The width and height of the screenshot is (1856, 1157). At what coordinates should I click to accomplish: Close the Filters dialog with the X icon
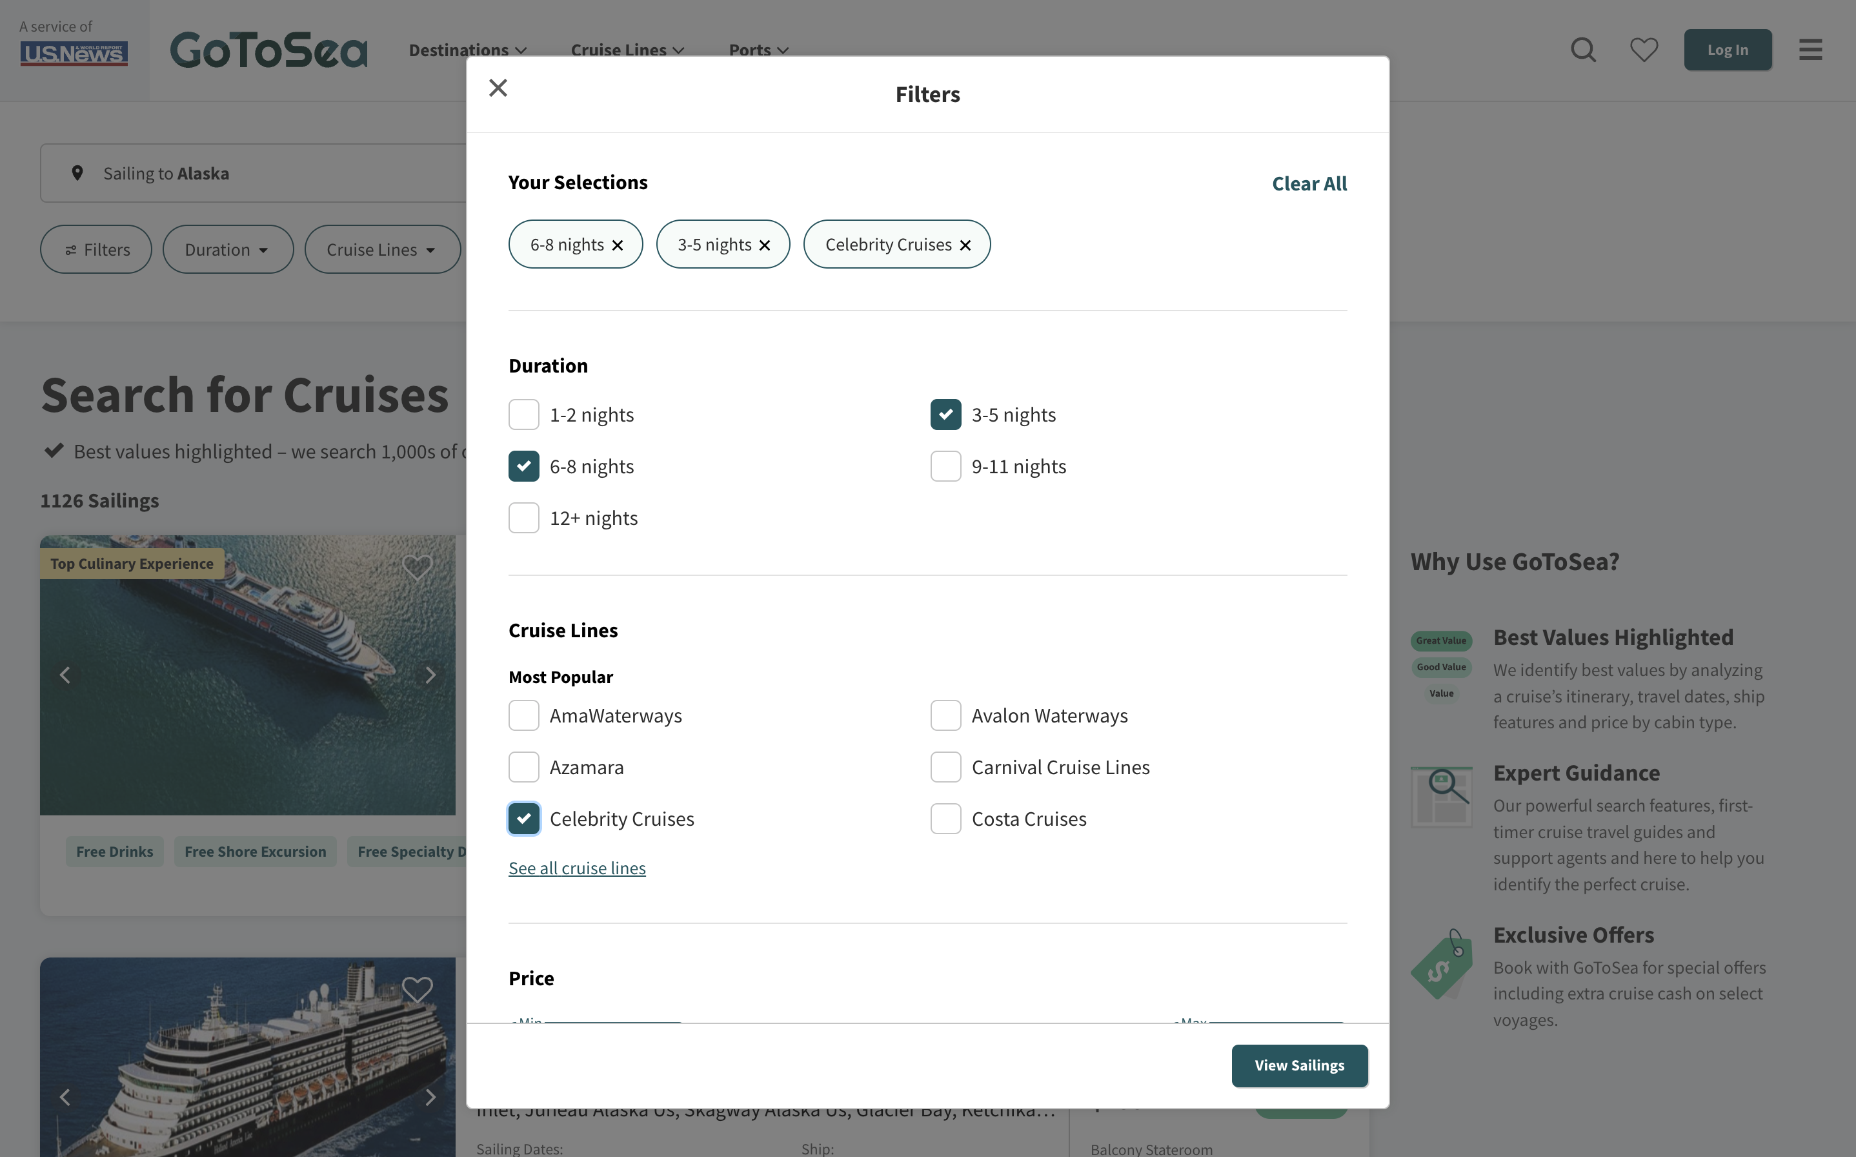[498, 88]
